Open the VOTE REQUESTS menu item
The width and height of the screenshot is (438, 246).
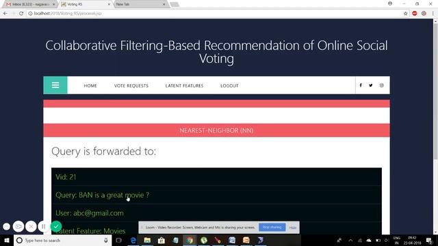tap(131, 85)
